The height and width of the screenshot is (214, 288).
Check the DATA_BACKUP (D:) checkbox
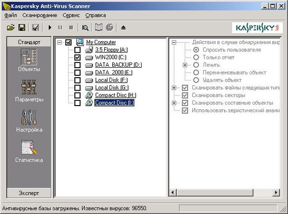click(x=77, y=65)
